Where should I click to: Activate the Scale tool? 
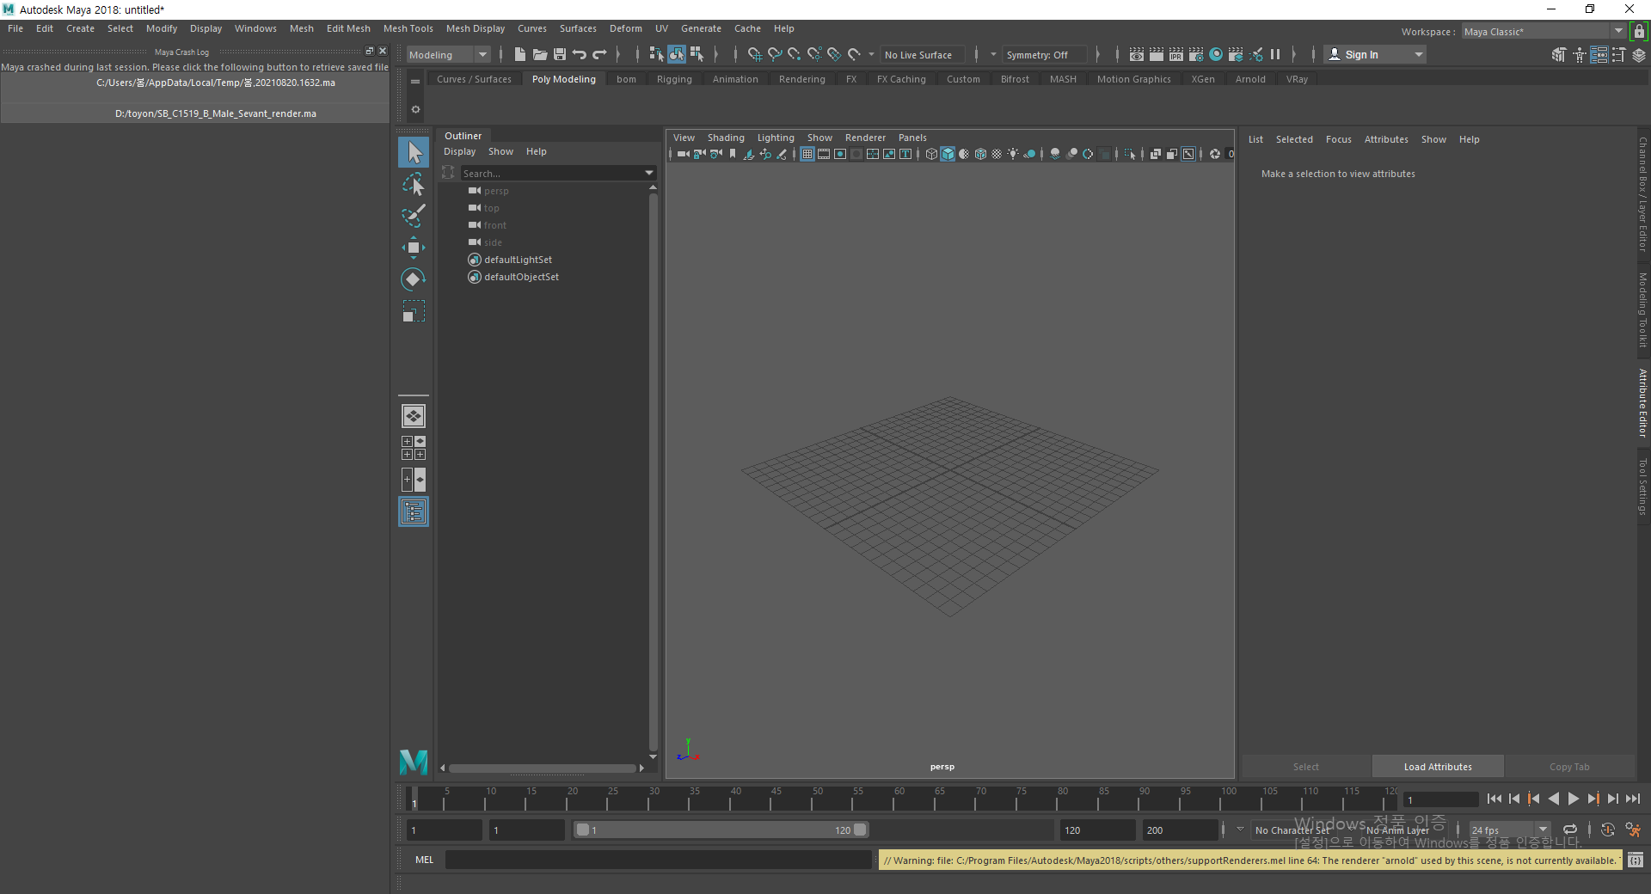coord(414,311)
